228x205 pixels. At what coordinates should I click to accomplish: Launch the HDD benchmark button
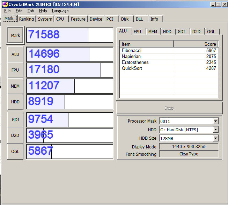15,102
